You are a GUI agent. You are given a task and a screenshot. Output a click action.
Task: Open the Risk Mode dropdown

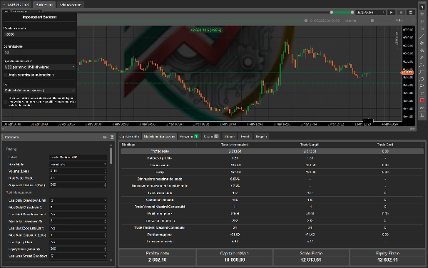78,165
